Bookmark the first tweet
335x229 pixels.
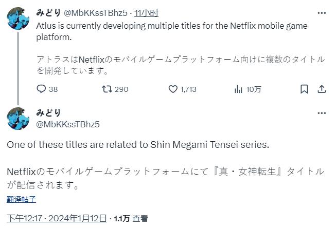click(304, 89)
